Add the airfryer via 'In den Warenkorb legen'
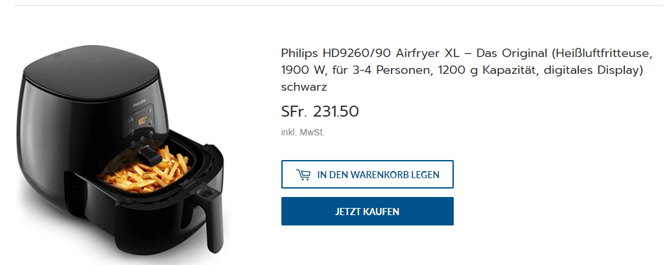 click(x=368, y=174)
